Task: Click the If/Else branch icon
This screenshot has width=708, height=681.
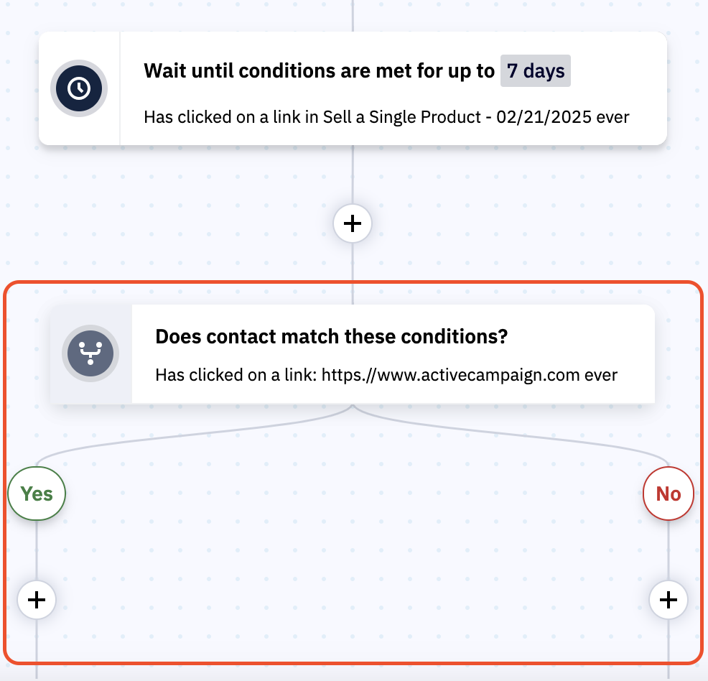Action: [90, 353]
